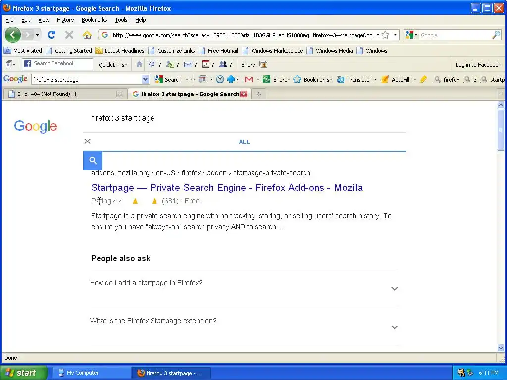Click the page's vertical scrollbar thumb
Viewport: 507px width, 380px height.
pos(501,130)
